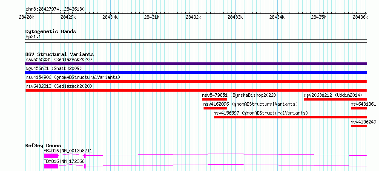Open the dgv2063e212 red variant bar
This screenshot has height=171, width=379.
click(336, 99)
